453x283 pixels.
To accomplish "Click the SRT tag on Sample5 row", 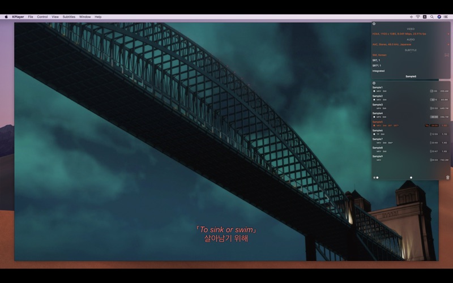I will tap(390, 126).
